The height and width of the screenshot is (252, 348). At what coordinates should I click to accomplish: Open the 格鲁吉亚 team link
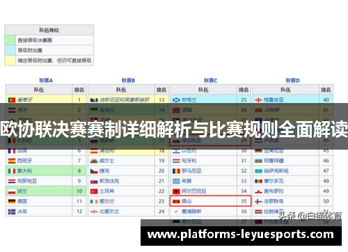coord(274,100)
